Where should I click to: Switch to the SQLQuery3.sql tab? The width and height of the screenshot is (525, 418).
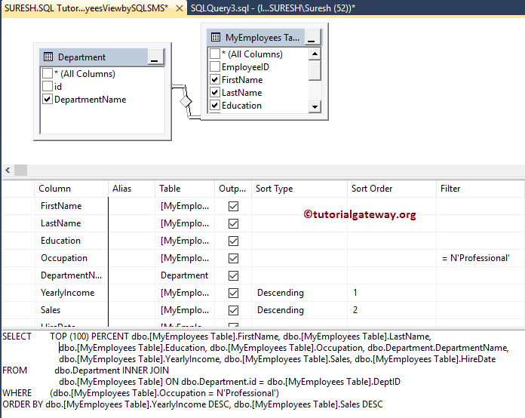(x=273, y=8)
